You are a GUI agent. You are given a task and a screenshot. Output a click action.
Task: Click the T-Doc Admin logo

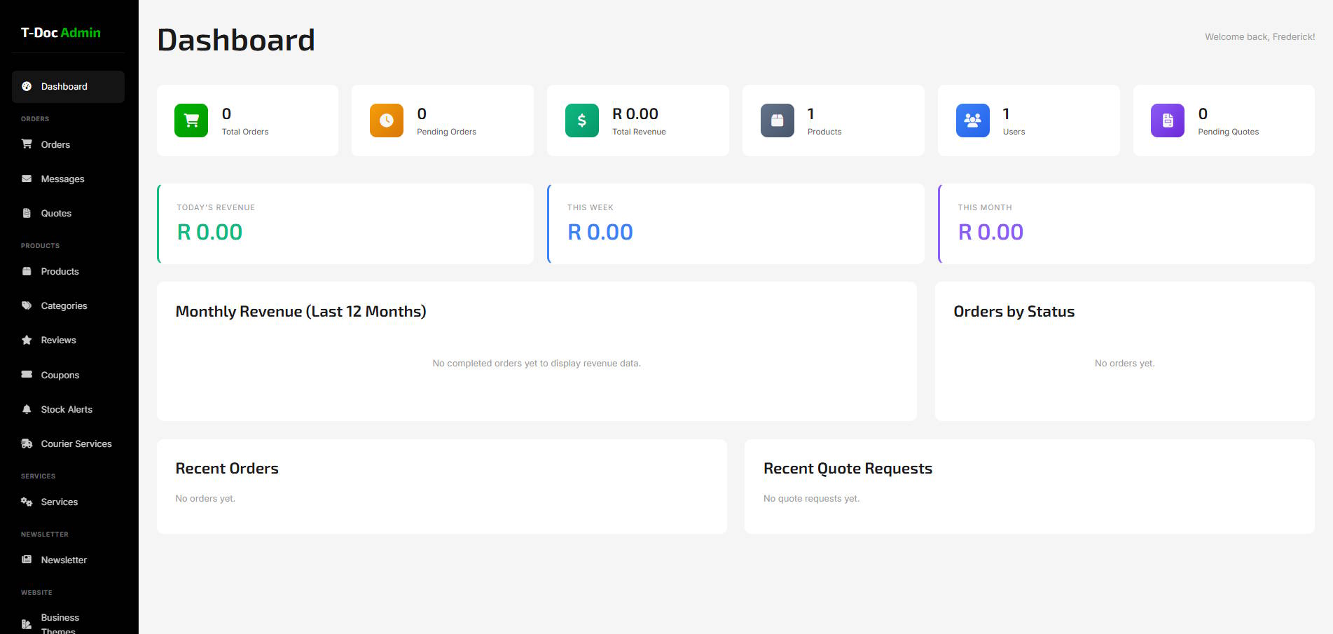61,33
